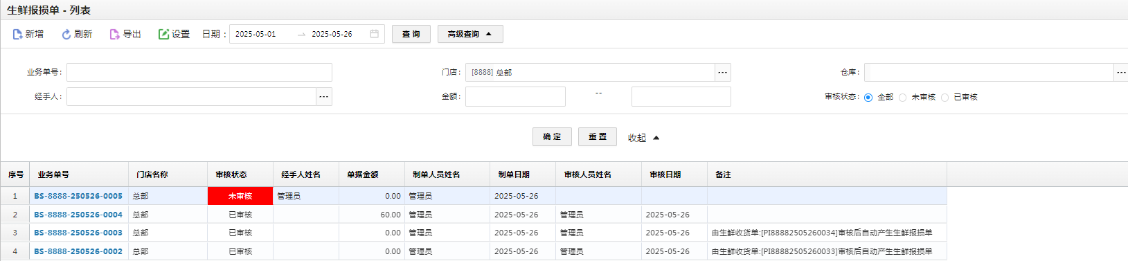Sort by the 经手人姓名 column header

click(306, 174)
